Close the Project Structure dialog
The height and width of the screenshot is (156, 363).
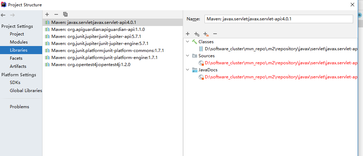352,5
